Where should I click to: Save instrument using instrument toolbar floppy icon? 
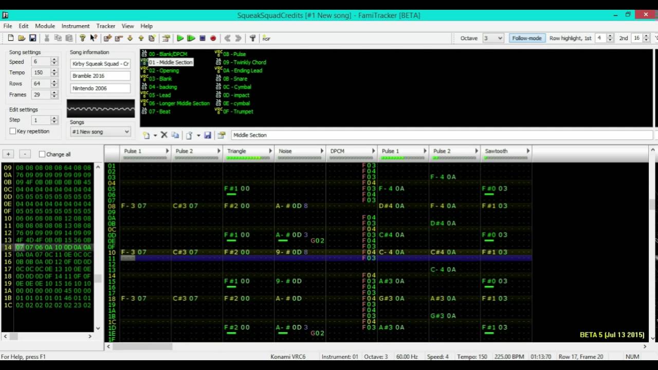[x=208, y=135]
